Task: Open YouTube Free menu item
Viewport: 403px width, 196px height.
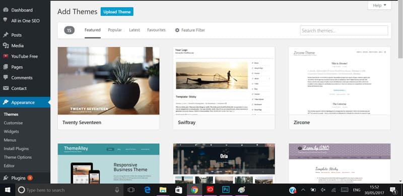Action: coord(25,56)
